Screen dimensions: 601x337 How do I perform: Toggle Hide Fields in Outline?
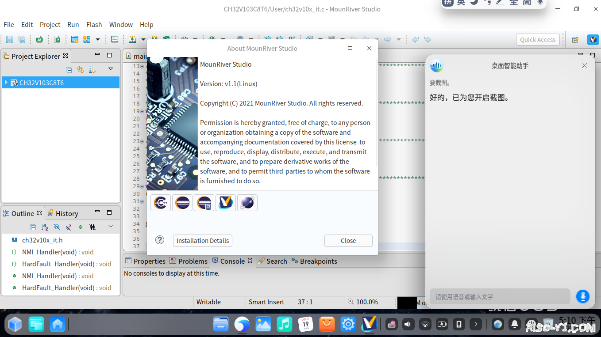57,227
